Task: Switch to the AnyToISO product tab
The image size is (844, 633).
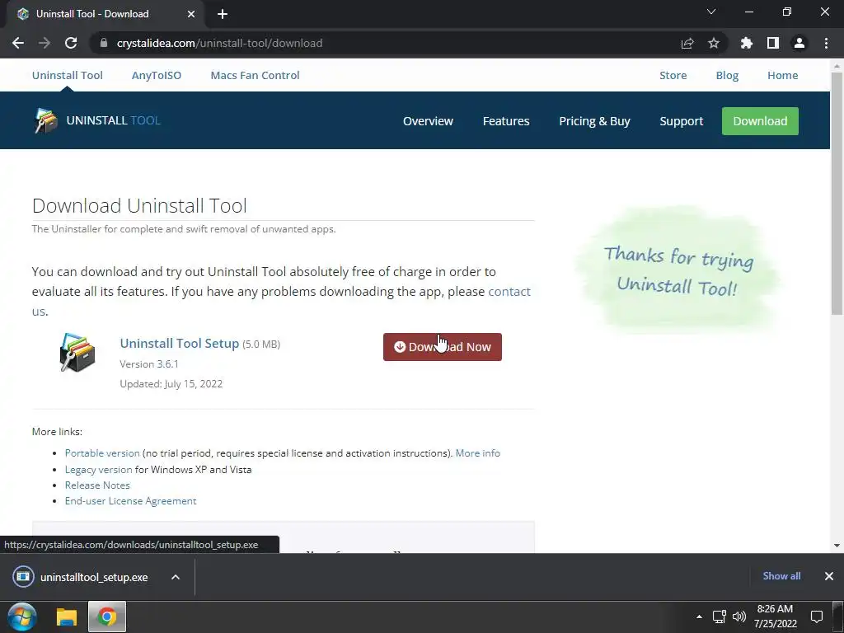Action: [x=157, y=75]
